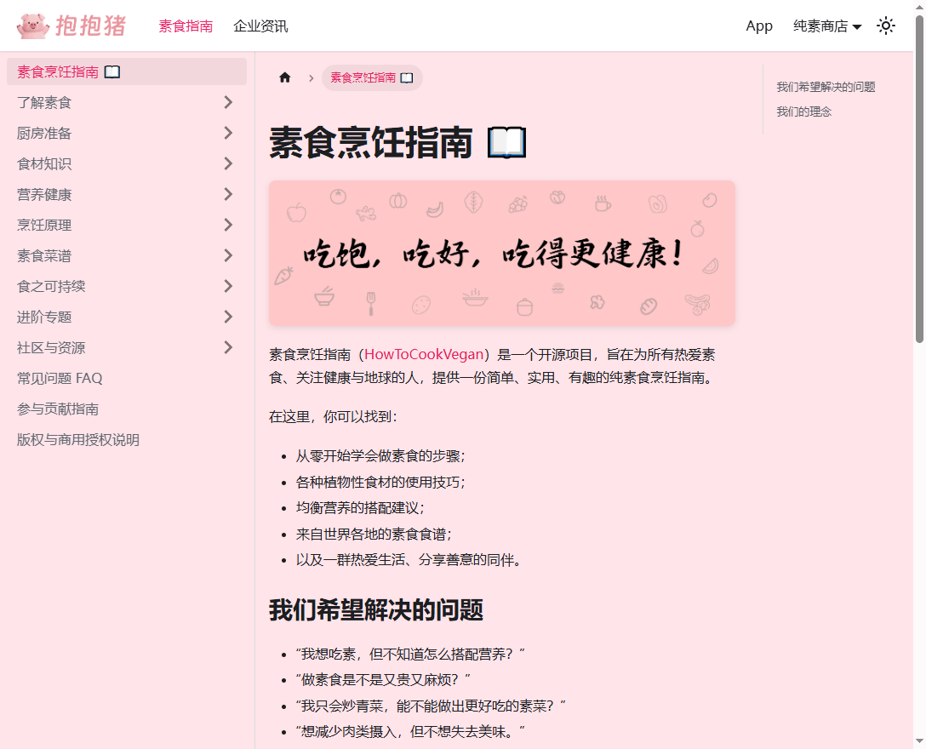The height and width of the screenshot is (749, 926).
Task: Expand the 营养健康 sidebar chevron
Action: click(x=227, y=195)
